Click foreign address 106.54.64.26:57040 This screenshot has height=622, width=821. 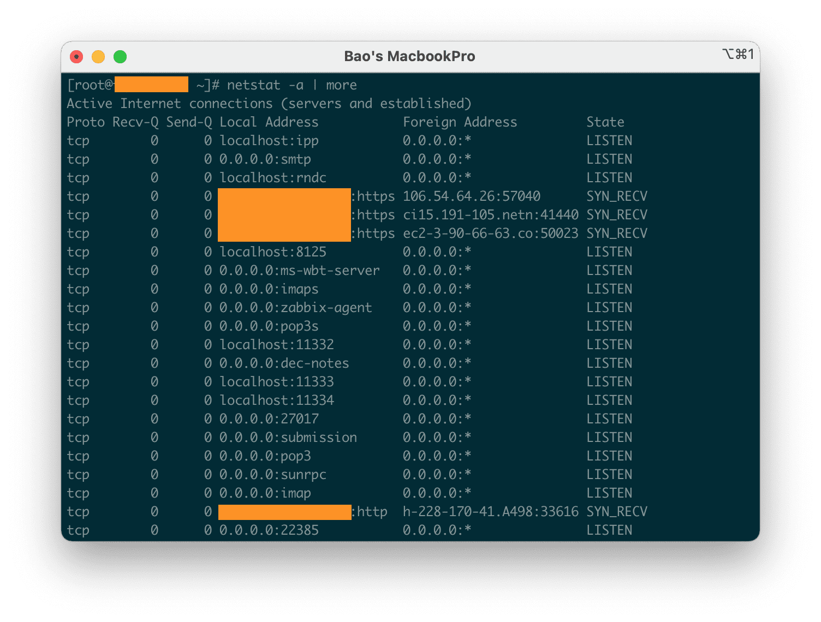point(471,196)
